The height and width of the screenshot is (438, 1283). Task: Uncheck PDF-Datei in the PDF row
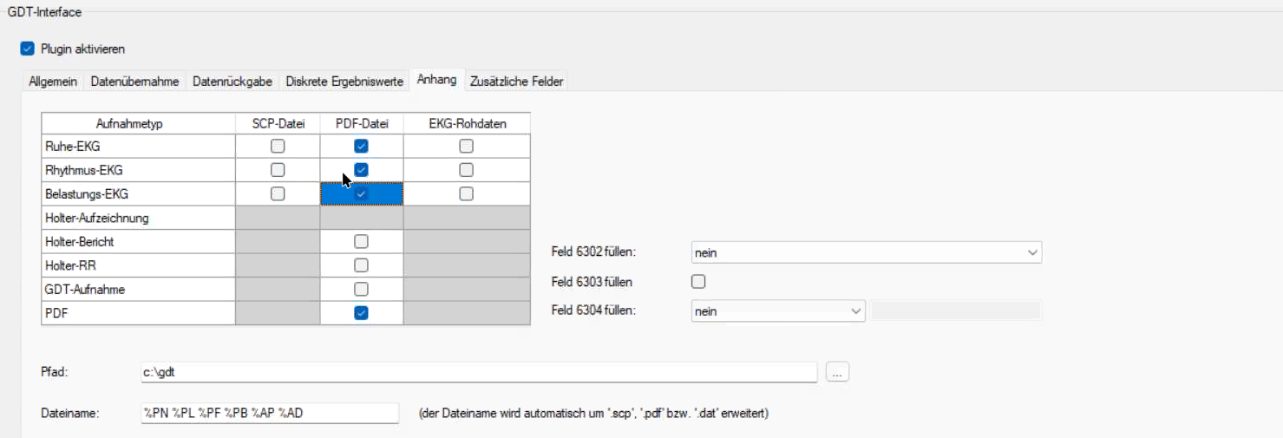coord(362,312)
